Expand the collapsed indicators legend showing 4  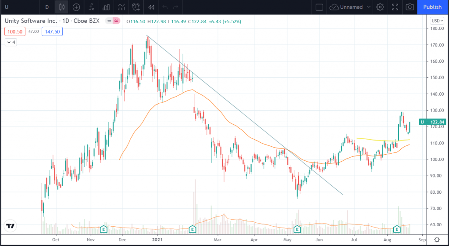point(11,42)
